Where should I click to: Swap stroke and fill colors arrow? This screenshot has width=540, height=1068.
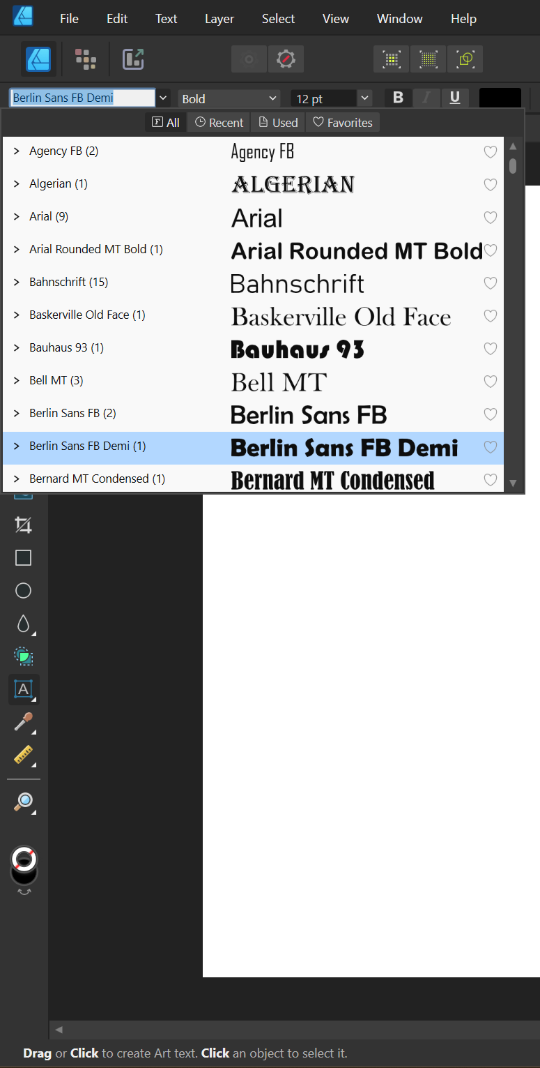click(x=24, y=892)
